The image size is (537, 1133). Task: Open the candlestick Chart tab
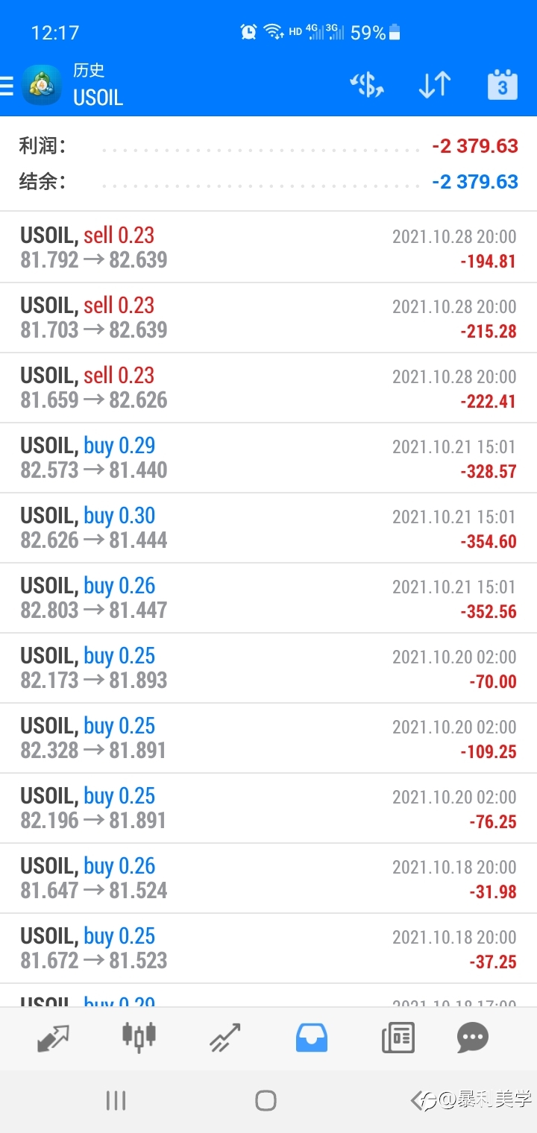coord(139,1036)
